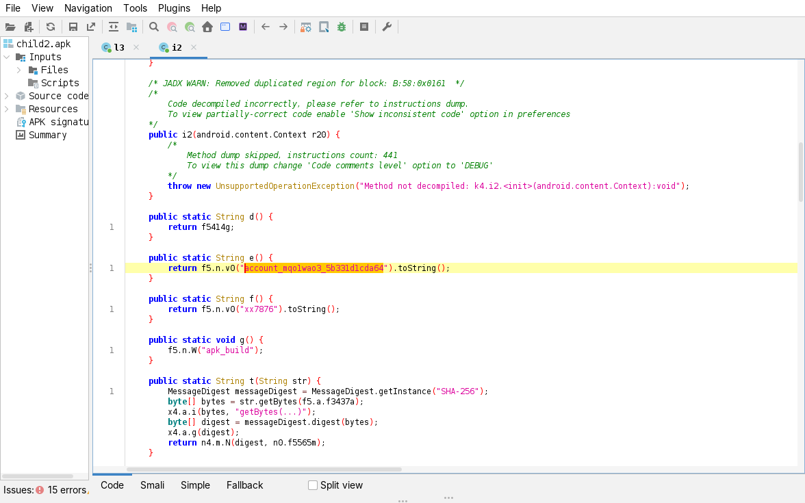Expand the Resources node
Image resolution: width=805 pixels, height=503 pixels.
coord(7,109)
